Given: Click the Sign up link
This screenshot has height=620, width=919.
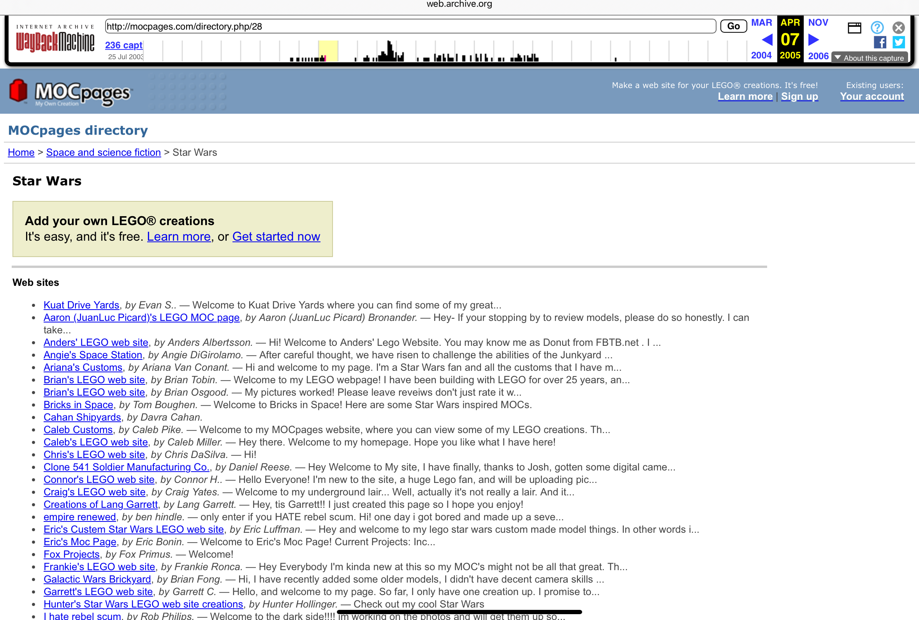Looking at the screenshot, I should 799,97.
